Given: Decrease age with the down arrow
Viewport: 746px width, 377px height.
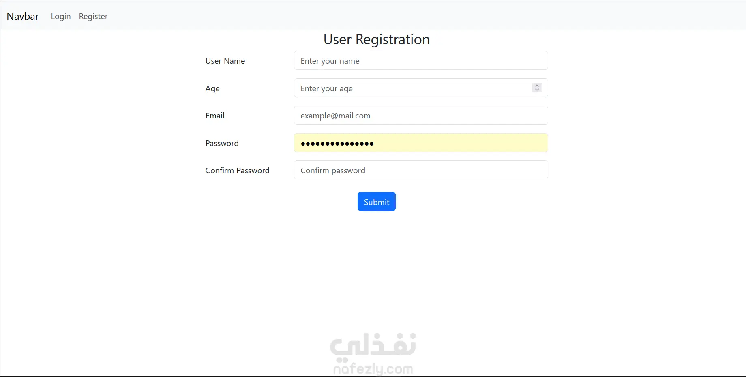Looking at the screenshot, I should (537, 90).
